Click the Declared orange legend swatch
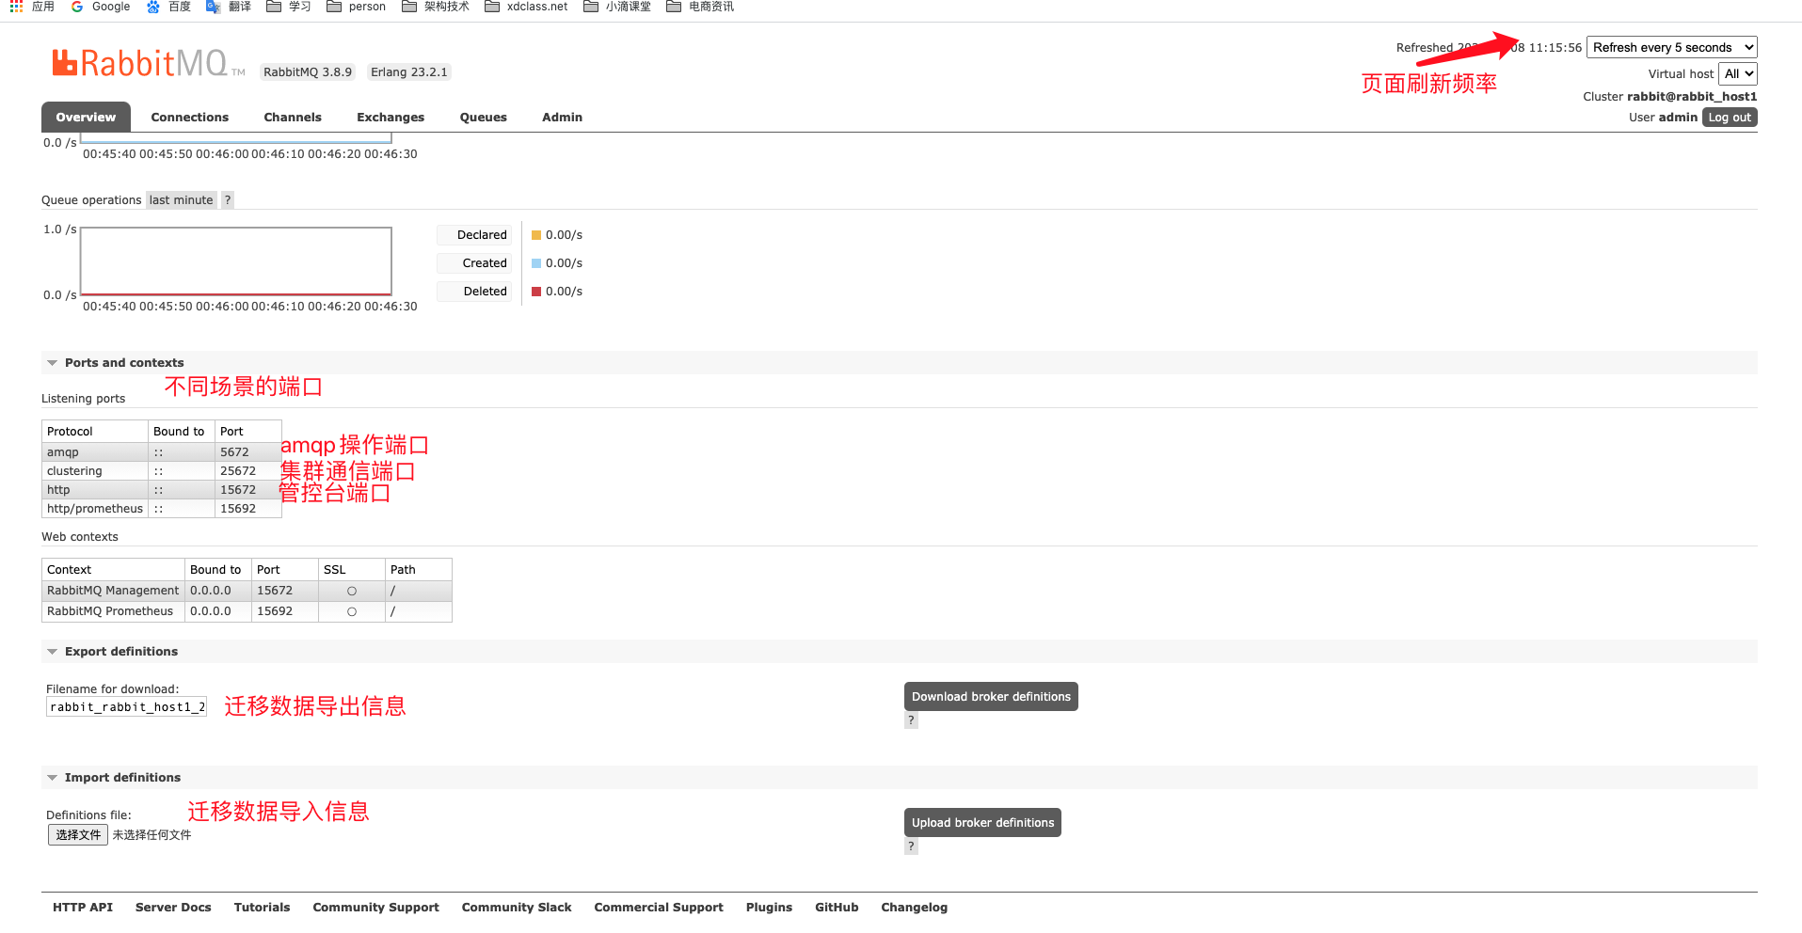1802x933 pixels. tap(536, 235)
